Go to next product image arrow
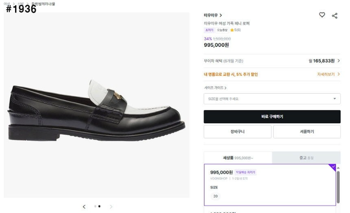Viewport: 350px width, 213px height. [111, 207]
